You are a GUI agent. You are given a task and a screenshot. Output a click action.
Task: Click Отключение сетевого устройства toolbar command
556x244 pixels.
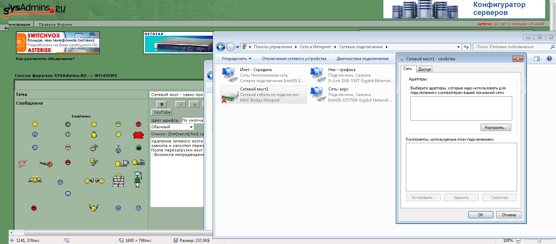[294, 59]
